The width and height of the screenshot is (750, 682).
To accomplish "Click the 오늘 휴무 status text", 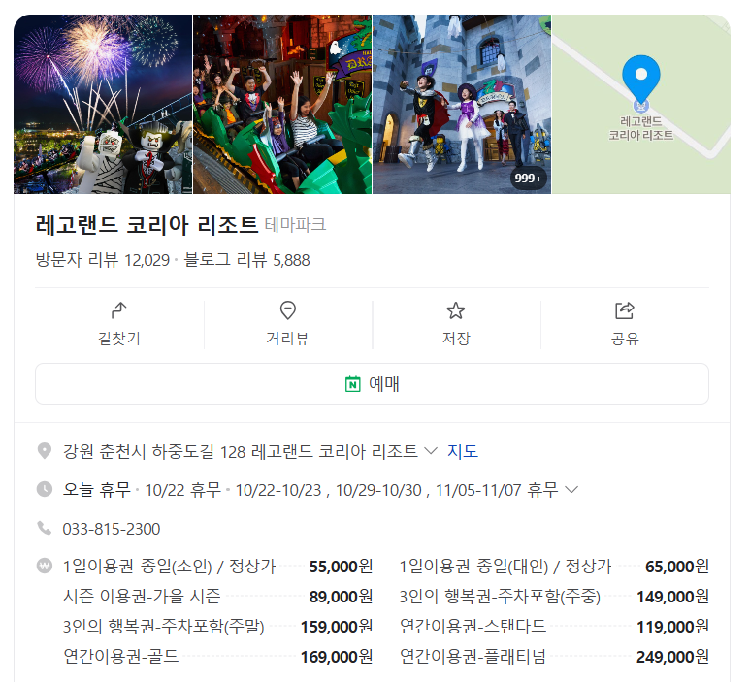I will click(97, 490).
